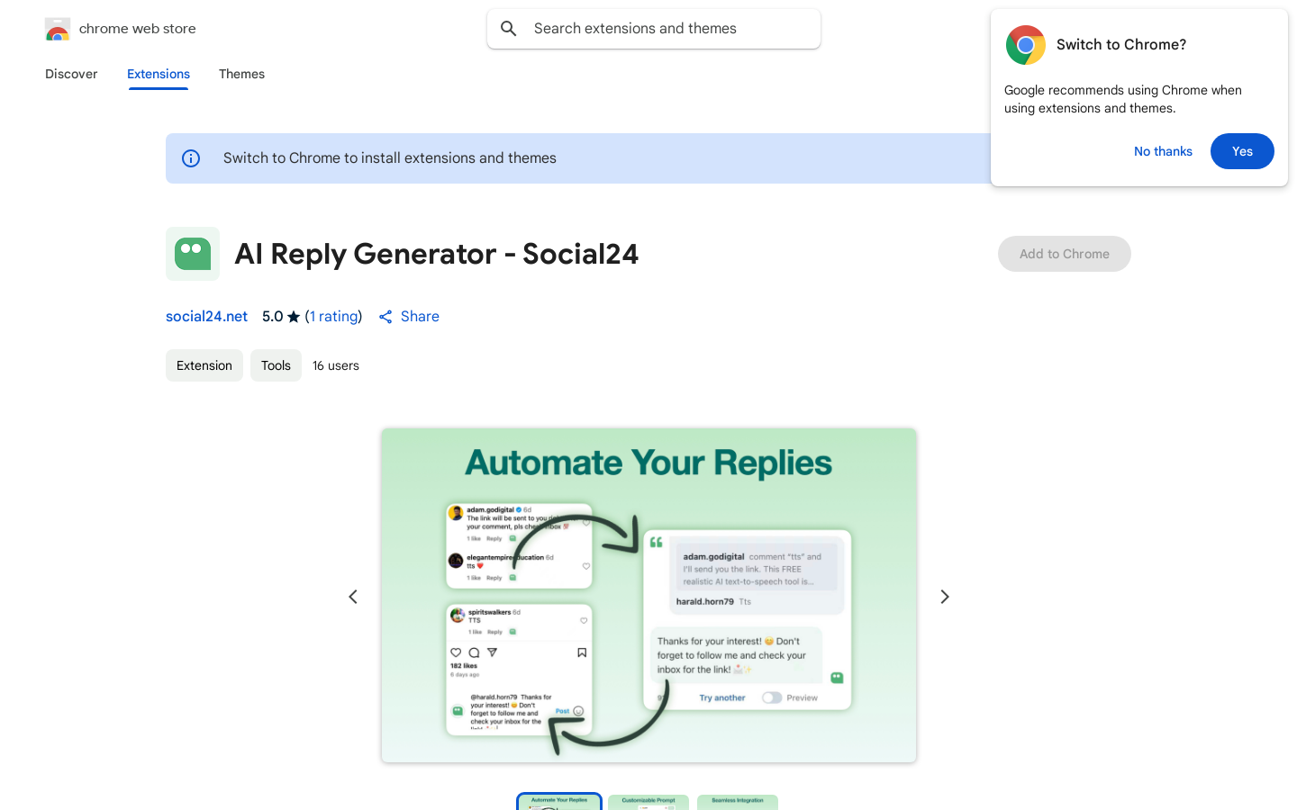Show the previous screenshot with left arrow
The width and height of the screenshot is (1297, 810).
coord(353,597)
